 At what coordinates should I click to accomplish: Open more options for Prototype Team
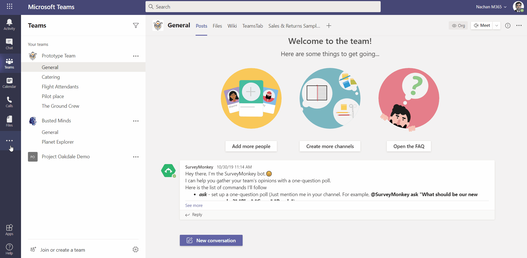coord(136,56)
